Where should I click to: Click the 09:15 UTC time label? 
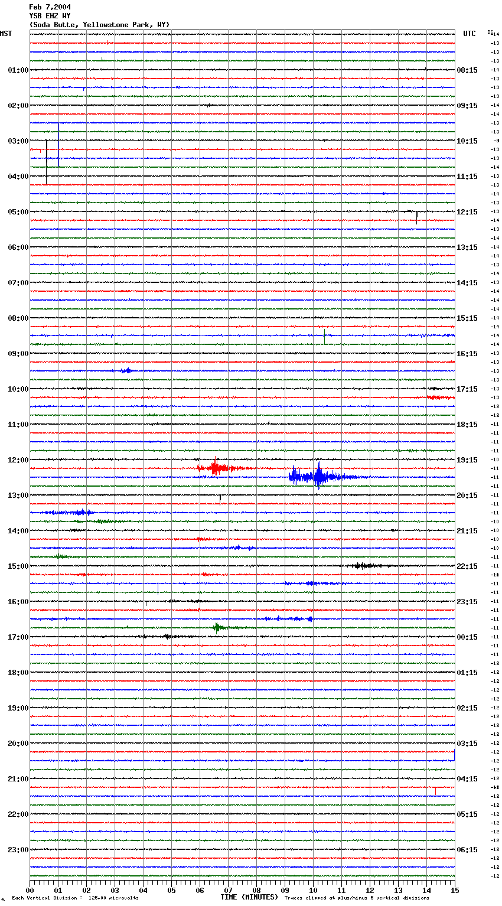tap(467, 106)
